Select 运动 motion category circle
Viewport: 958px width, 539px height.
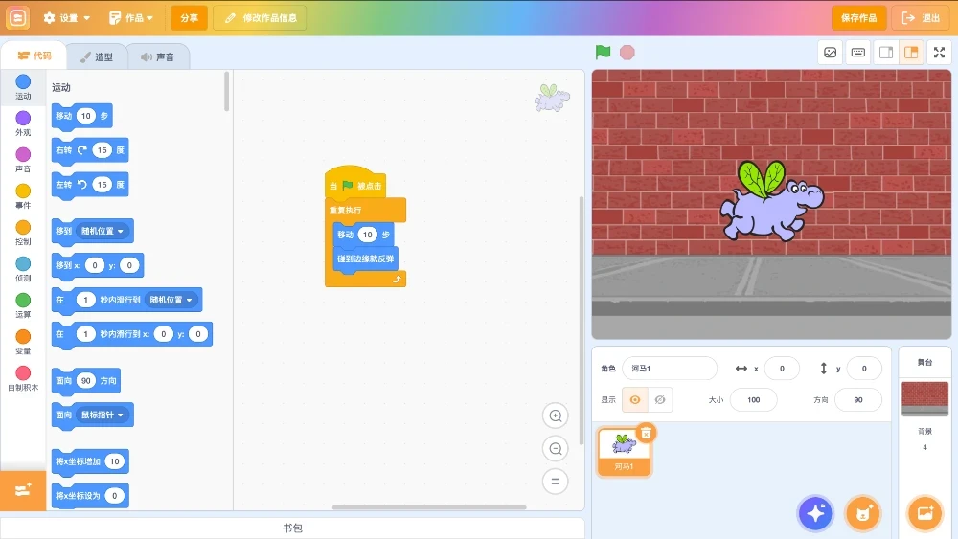[x=23, y=81]
